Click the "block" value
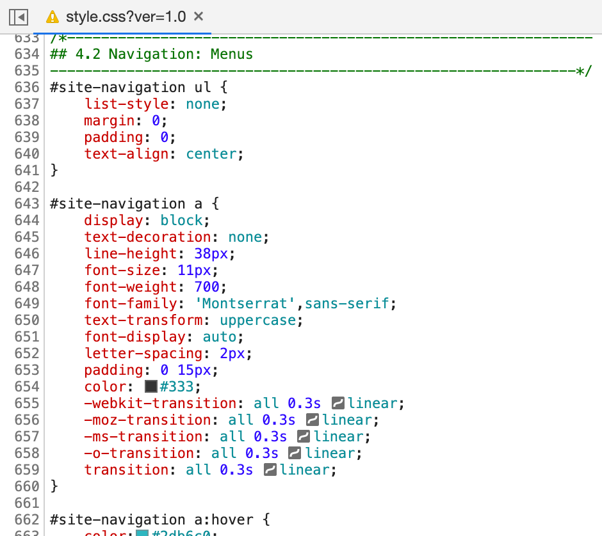602x536 pixels. point(182,221)
